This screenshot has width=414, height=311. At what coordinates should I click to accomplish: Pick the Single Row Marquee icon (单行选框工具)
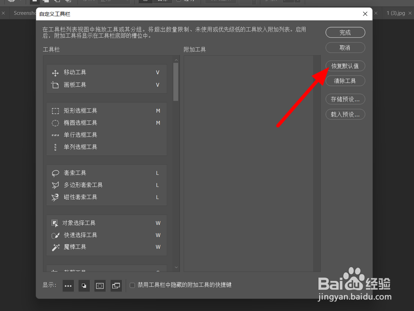pyautogui.click(x=55, y=135)
